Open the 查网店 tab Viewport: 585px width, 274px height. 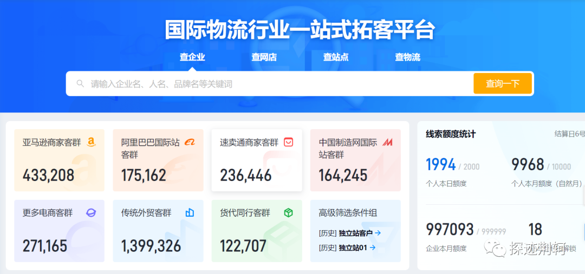click(x=264, y=57)
